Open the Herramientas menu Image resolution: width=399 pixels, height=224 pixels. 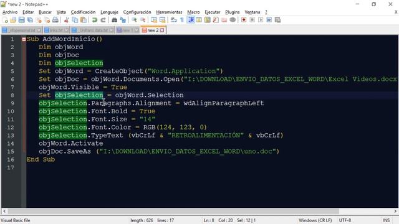coord(169,12)
